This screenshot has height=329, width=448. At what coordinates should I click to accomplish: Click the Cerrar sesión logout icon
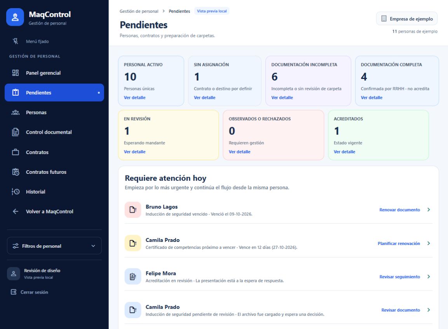click(x=14, y=292)
